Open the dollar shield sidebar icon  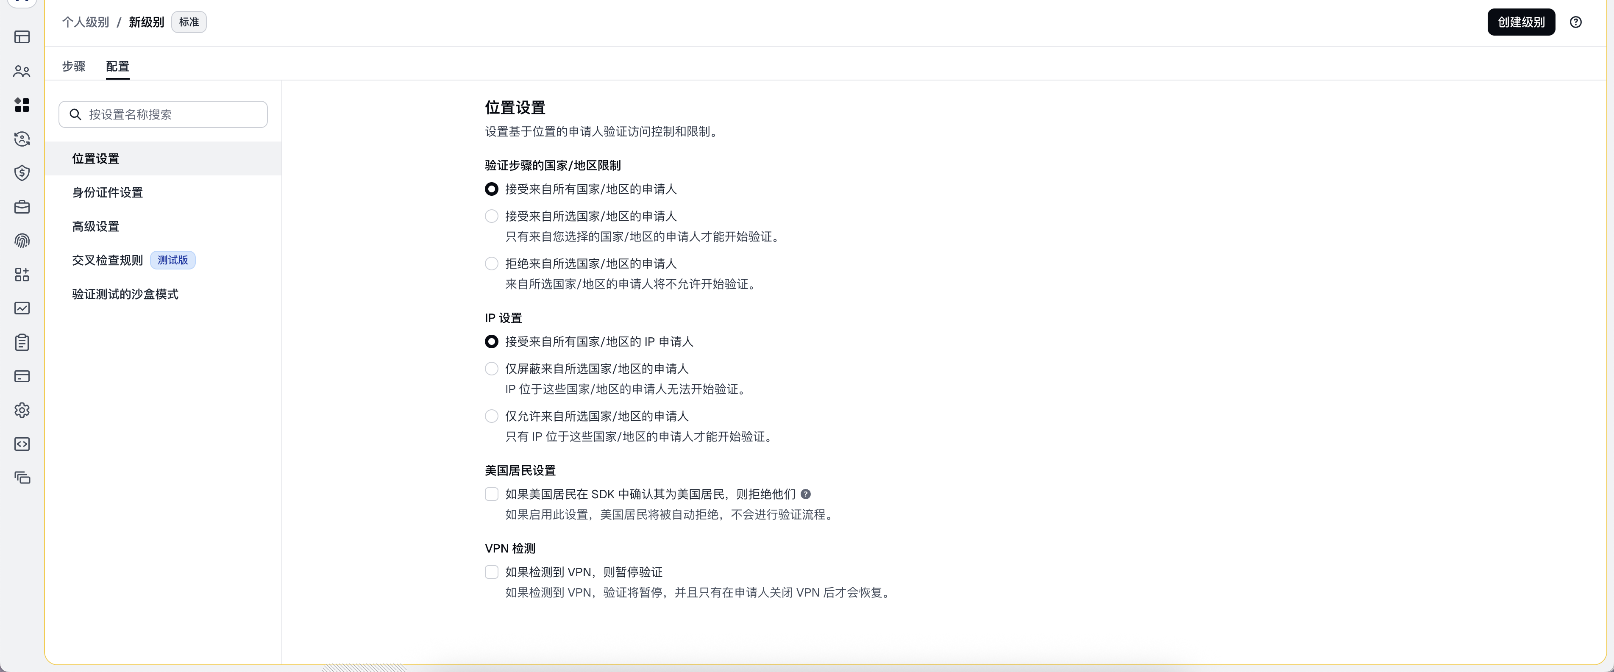point(22,173)
